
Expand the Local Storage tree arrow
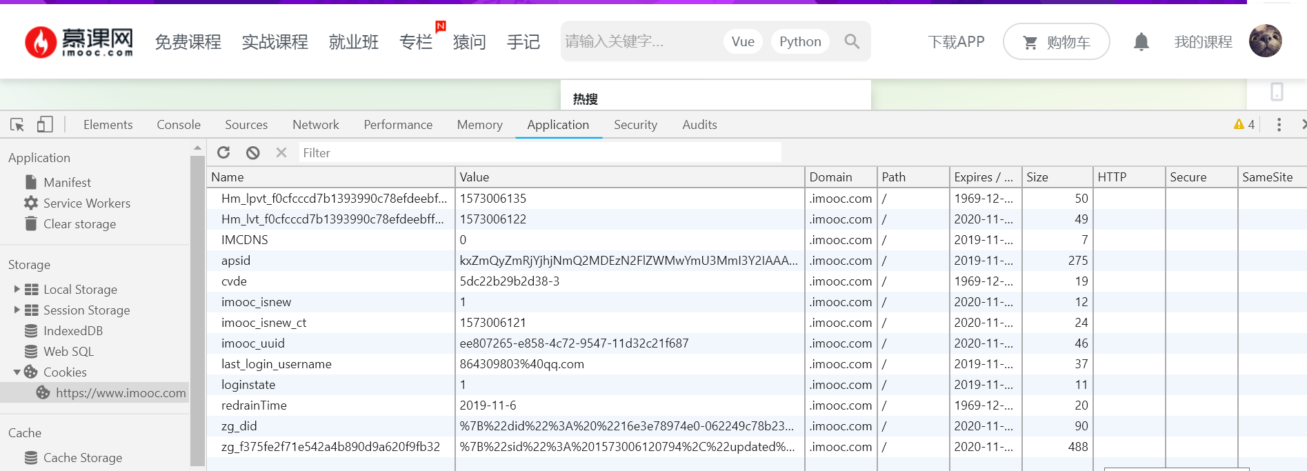(17, 289)
